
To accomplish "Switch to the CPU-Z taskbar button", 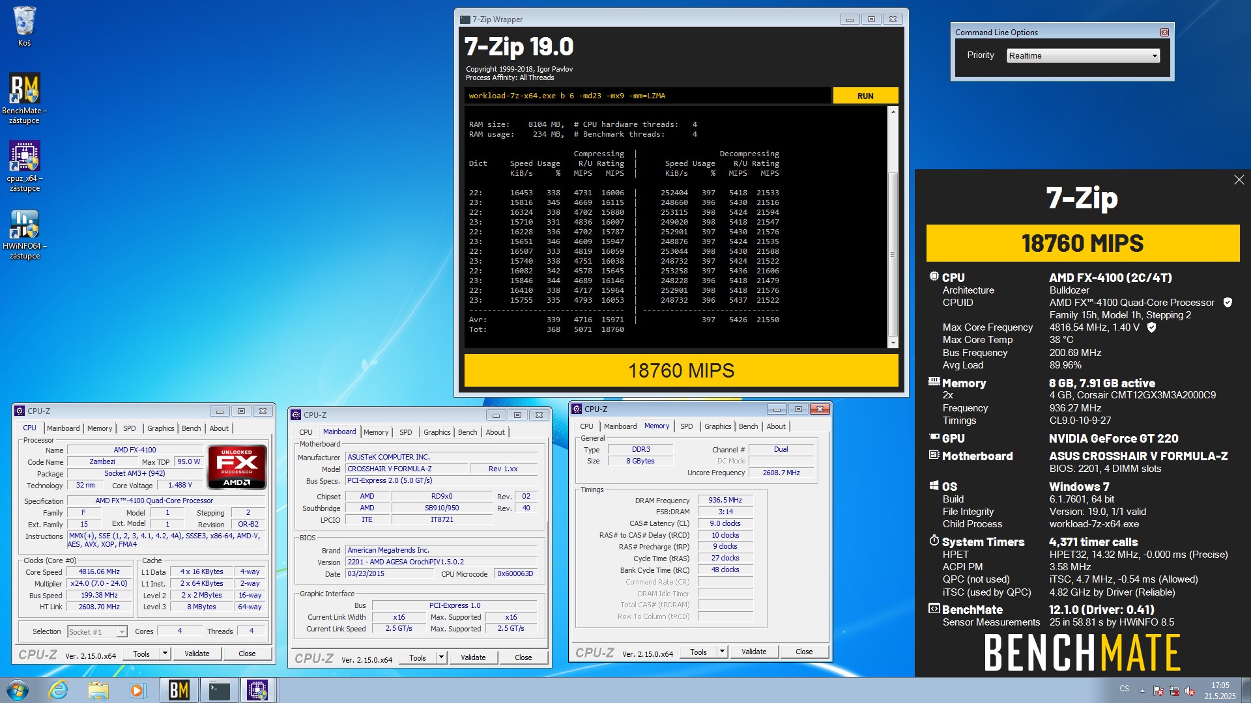I will (257, 690).
